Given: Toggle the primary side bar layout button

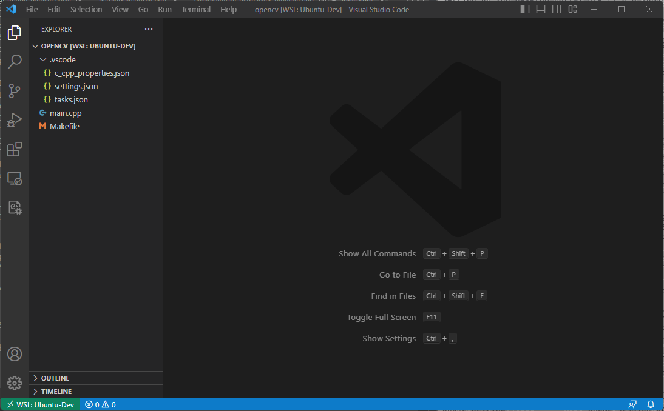Looking at the screenshot, I should (x=524, y=9).
